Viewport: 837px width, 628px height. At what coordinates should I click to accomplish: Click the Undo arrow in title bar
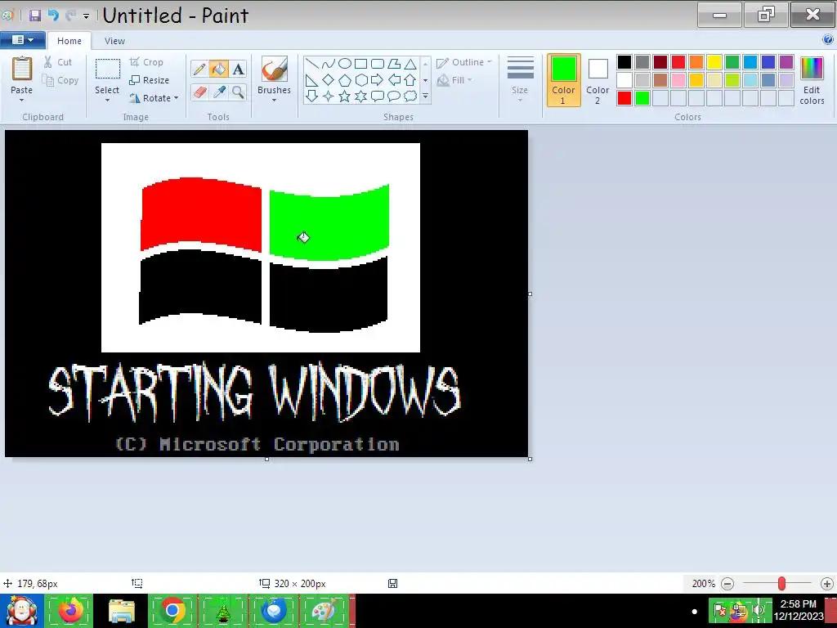coord(53,15)
